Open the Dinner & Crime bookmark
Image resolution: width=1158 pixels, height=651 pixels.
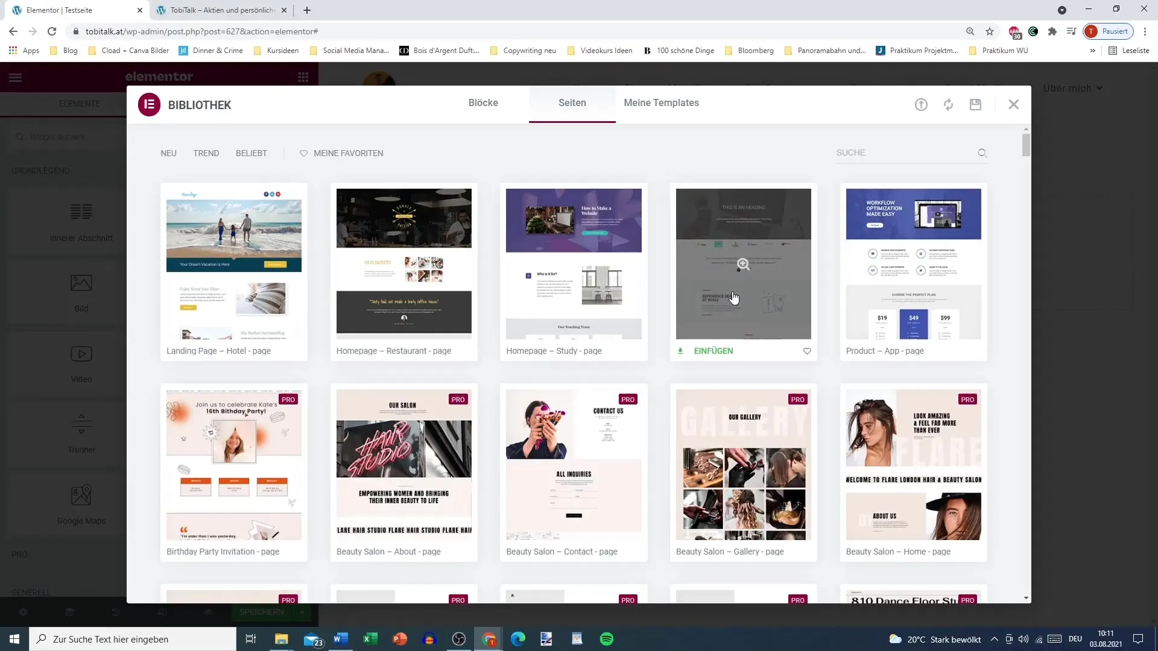[x=211, y=51]
